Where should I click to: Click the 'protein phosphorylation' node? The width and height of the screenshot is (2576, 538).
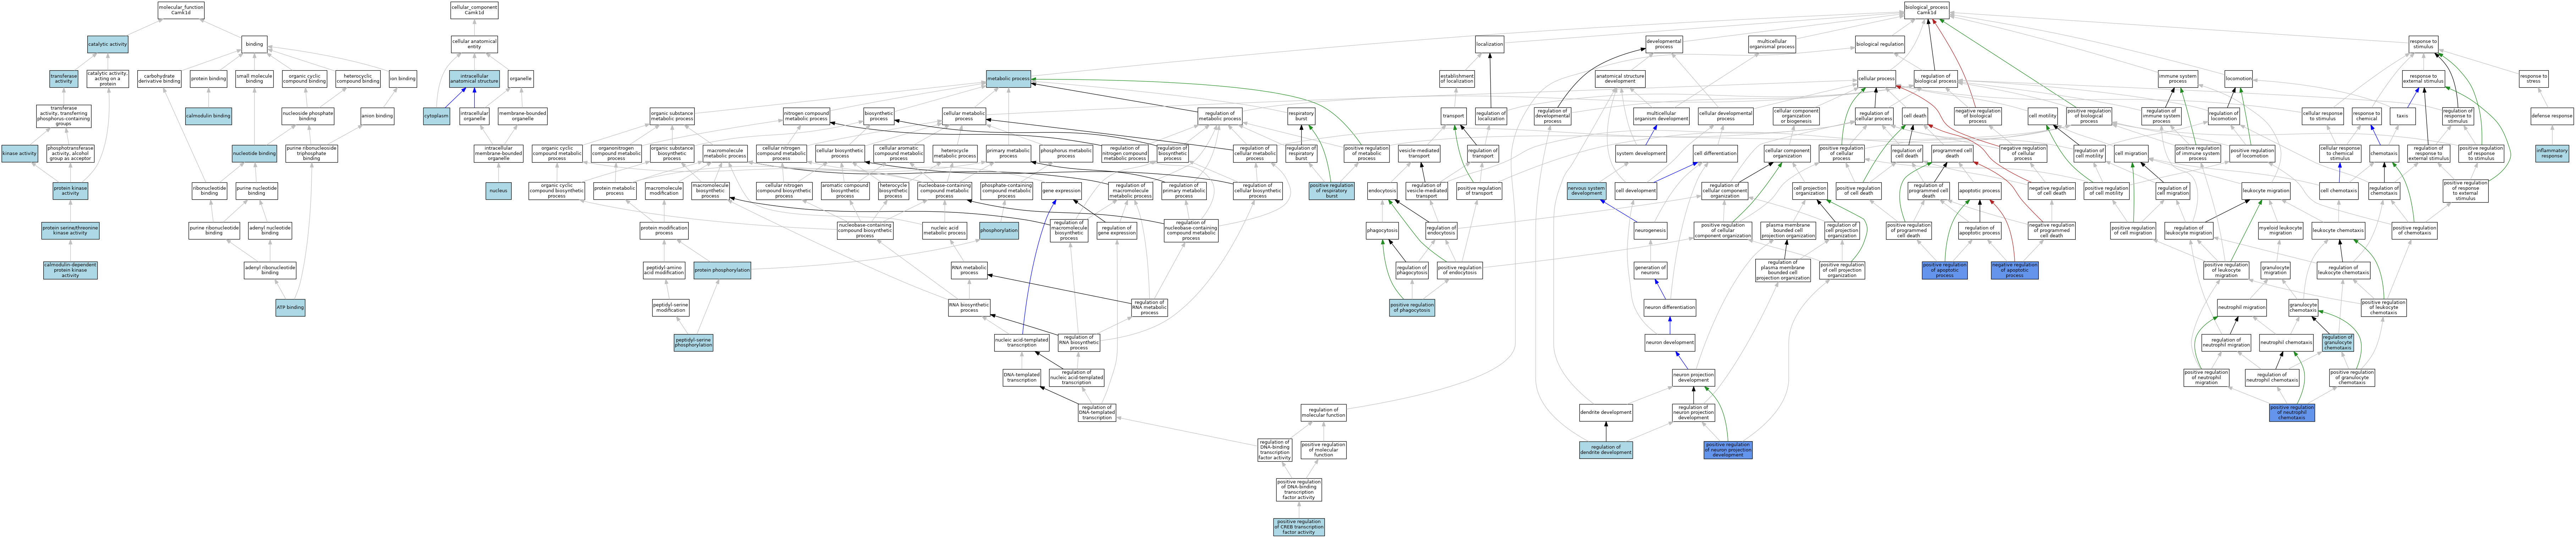click(x=722, y=270)
